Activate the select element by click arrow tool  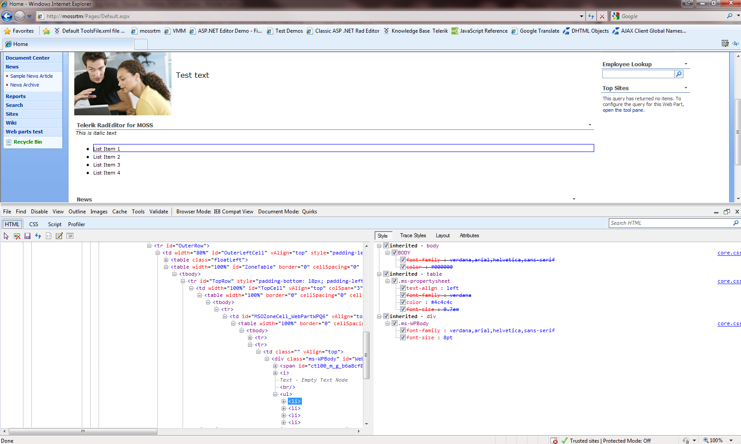[x=6, y=236]
